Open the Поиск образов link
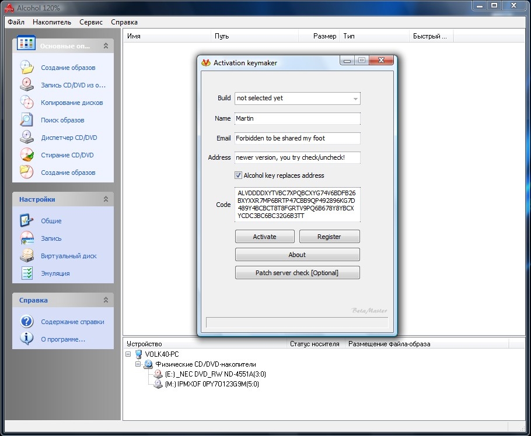 coord(62,120)
